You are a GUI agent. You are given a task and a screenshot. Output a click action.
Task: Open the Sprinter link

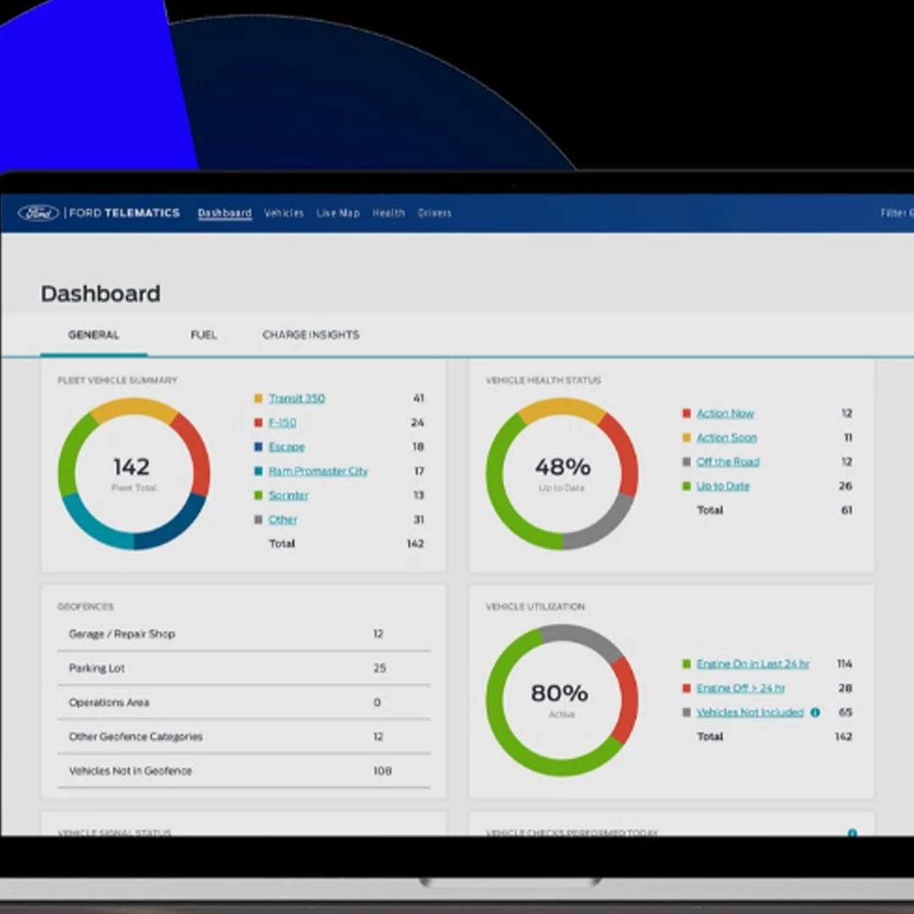point(289,495)
